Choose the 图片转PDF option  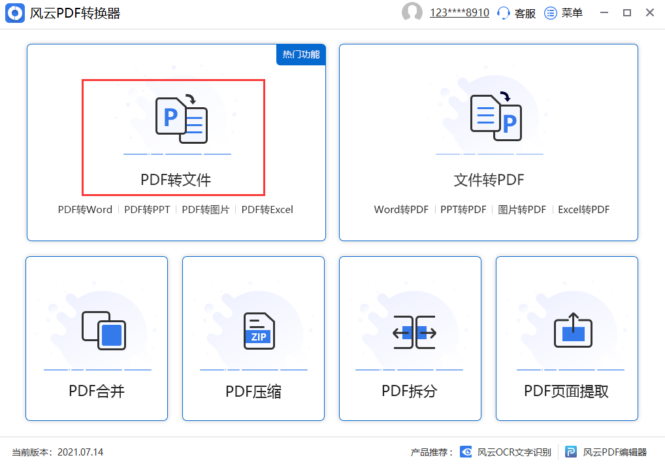point(522,210)
